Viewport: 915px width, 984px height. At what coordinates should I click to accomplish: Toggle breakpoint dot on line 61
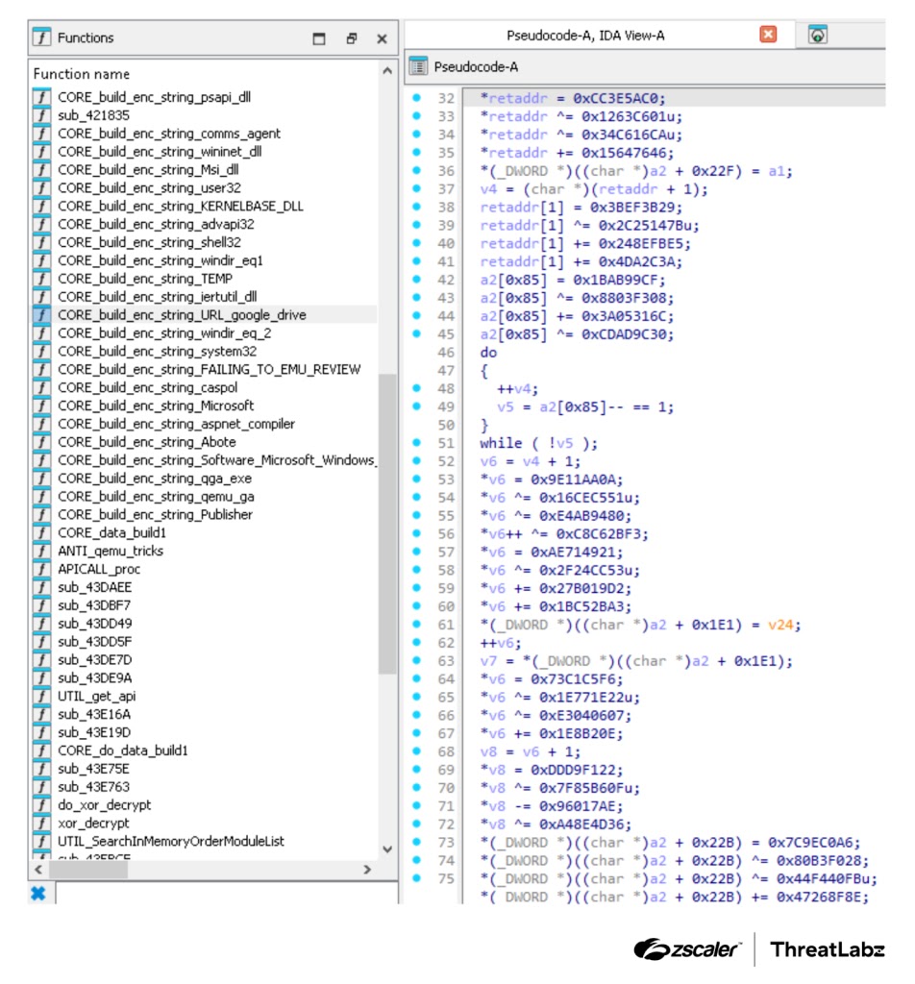click(x=416, y=625)
